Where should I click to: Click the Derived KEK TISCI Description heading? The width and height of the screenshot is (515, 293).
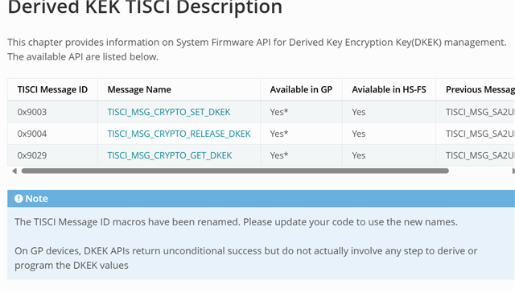click(x=145, y=7)
